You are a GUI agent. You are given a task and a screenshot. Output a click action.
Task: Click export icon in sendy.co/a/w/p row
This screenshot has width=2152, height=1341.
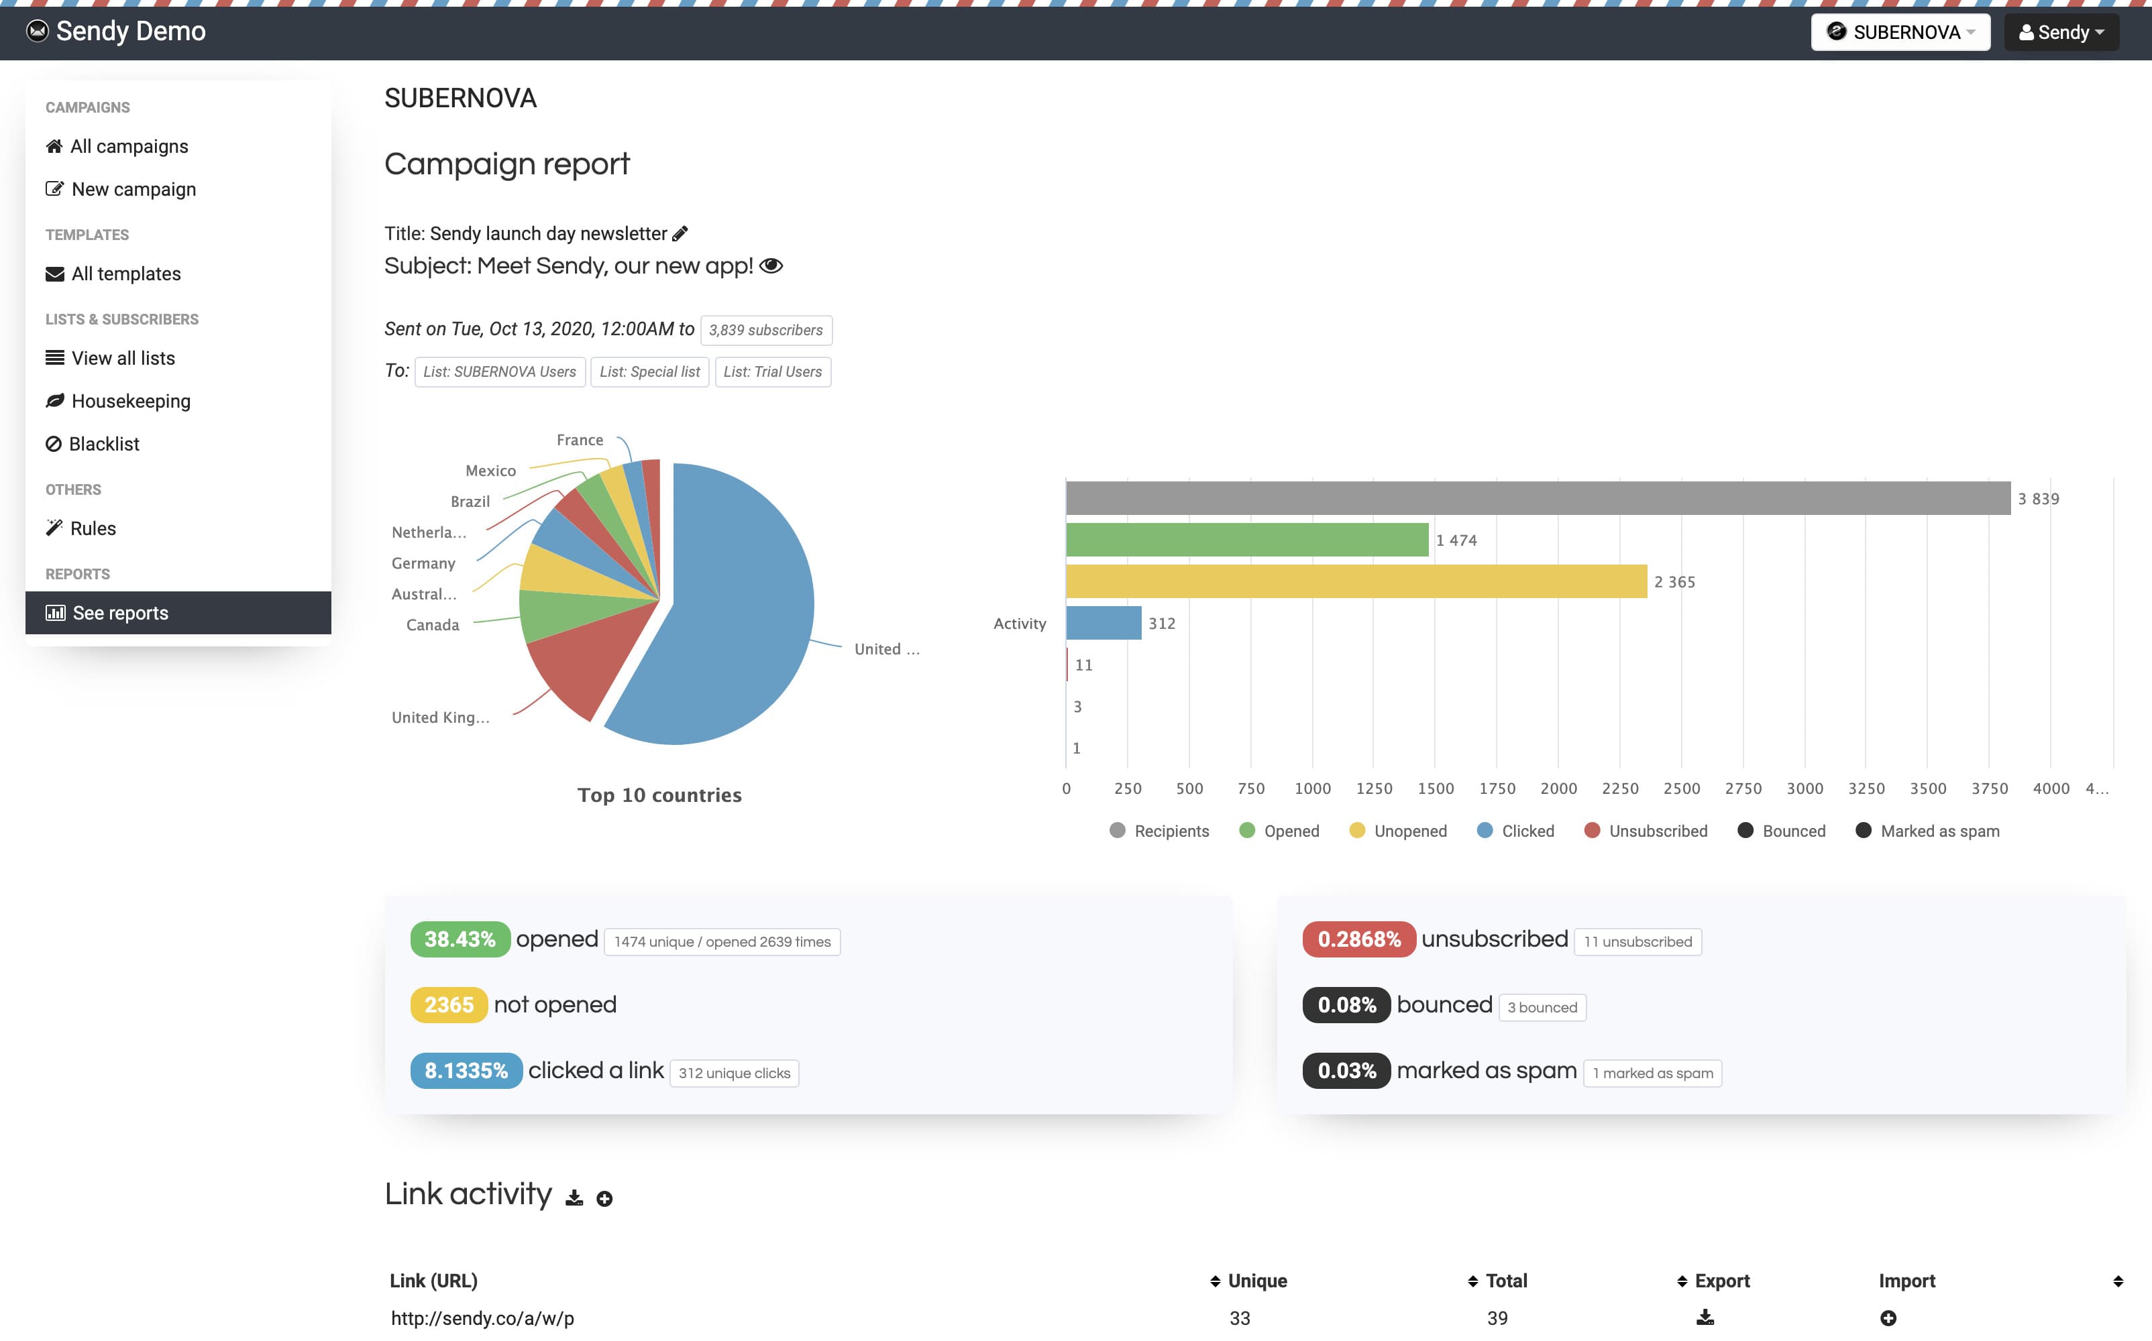[1704, 1318]
